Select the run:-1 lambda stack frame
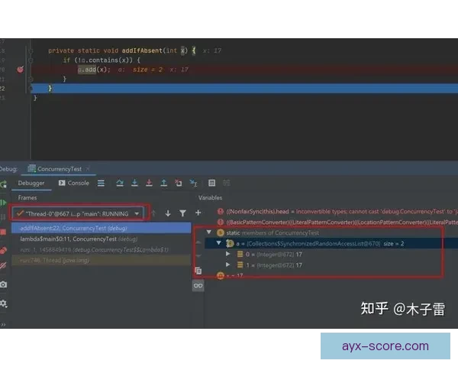The width and height of the screenshot is (458, 367). [x=101, y=250]
